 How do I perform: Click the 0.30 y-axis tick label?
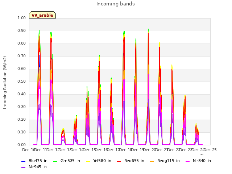point(22,107)
